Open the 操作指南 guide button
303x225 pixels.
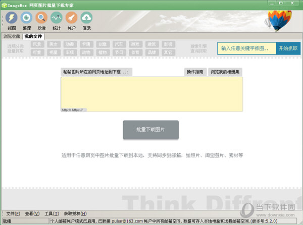coord(195,72)
